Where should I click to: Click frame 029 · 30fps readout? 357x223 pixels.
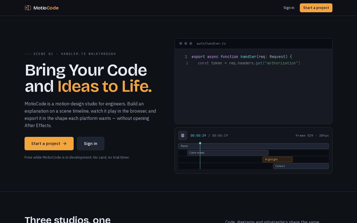click(312, 135)
